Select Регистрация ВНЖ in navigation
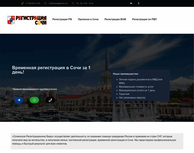This screenshot has width=194, height=153. [115, 19]
